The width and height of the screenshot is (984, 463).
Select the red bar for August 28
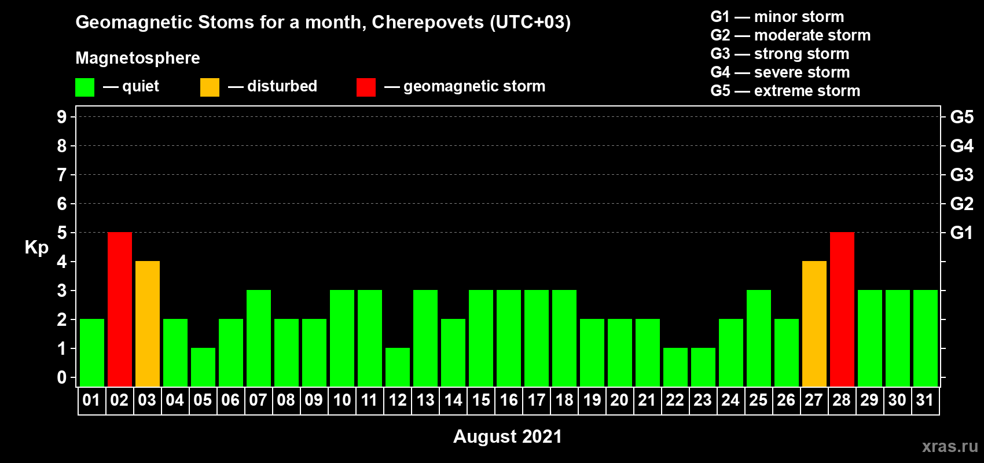(842, 309)
